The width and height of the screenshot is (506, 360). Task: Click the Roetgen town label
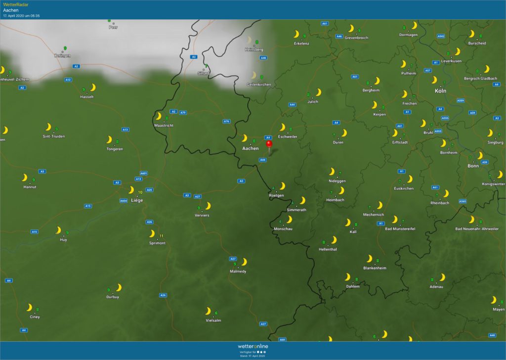coord(276,195)
